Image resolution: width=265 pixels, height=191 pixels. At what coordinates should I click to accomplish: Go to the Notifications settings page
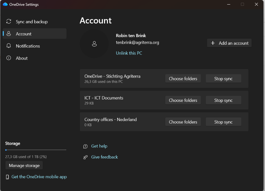coord(34,46)
